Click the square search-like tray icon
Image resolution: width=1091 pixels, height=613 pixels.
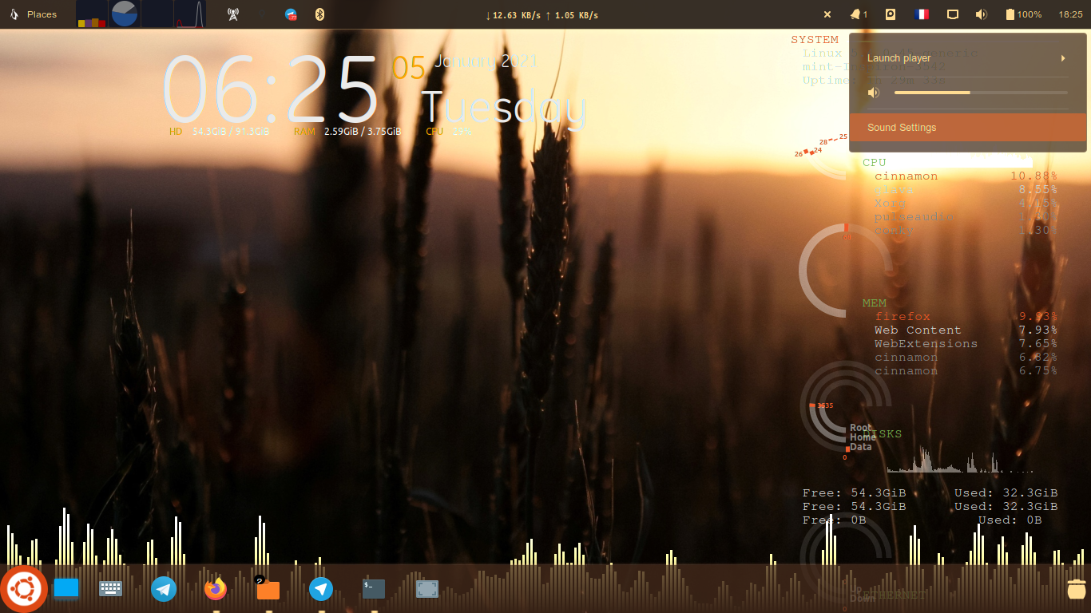[x=891, y=14]
